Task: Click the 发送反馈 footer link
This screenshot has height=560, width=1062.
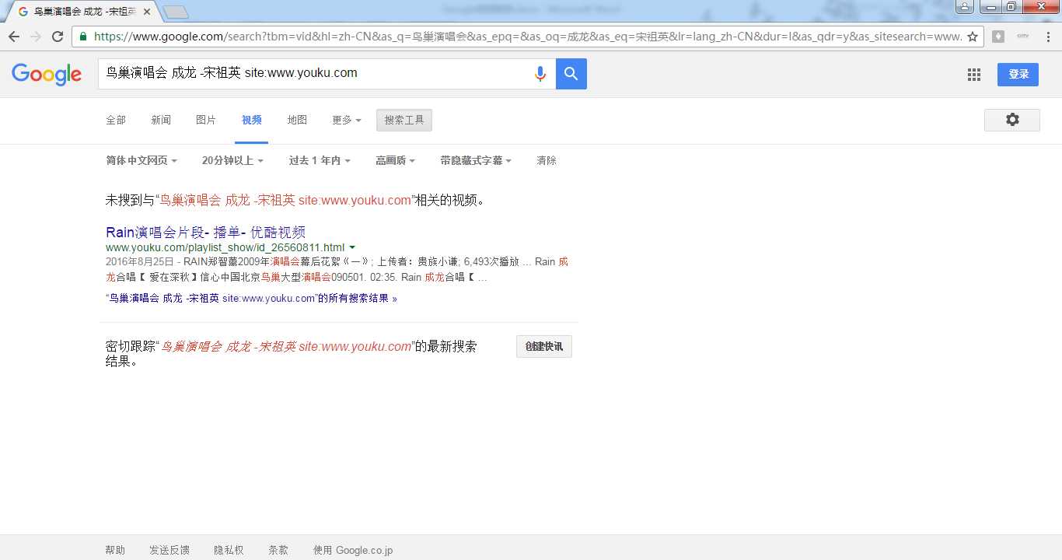Action: click(169, 550)
